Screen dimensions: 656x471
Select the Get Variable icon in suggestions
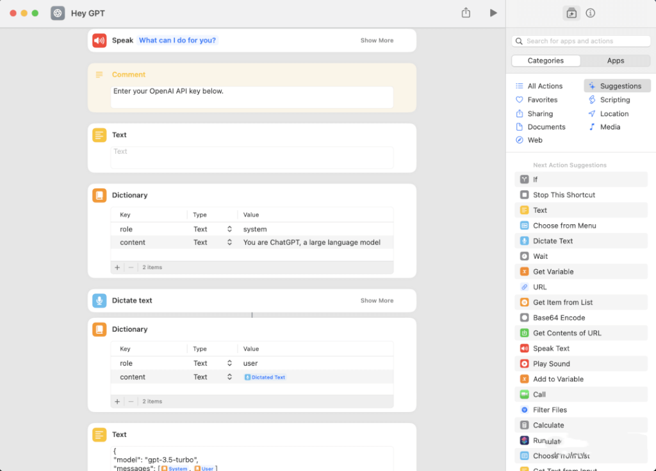[524, 271]
